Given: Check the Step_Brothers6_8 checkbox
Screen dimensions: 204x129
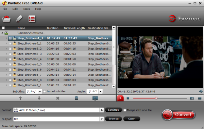Looking at the screenshot, I should point(10,80).
